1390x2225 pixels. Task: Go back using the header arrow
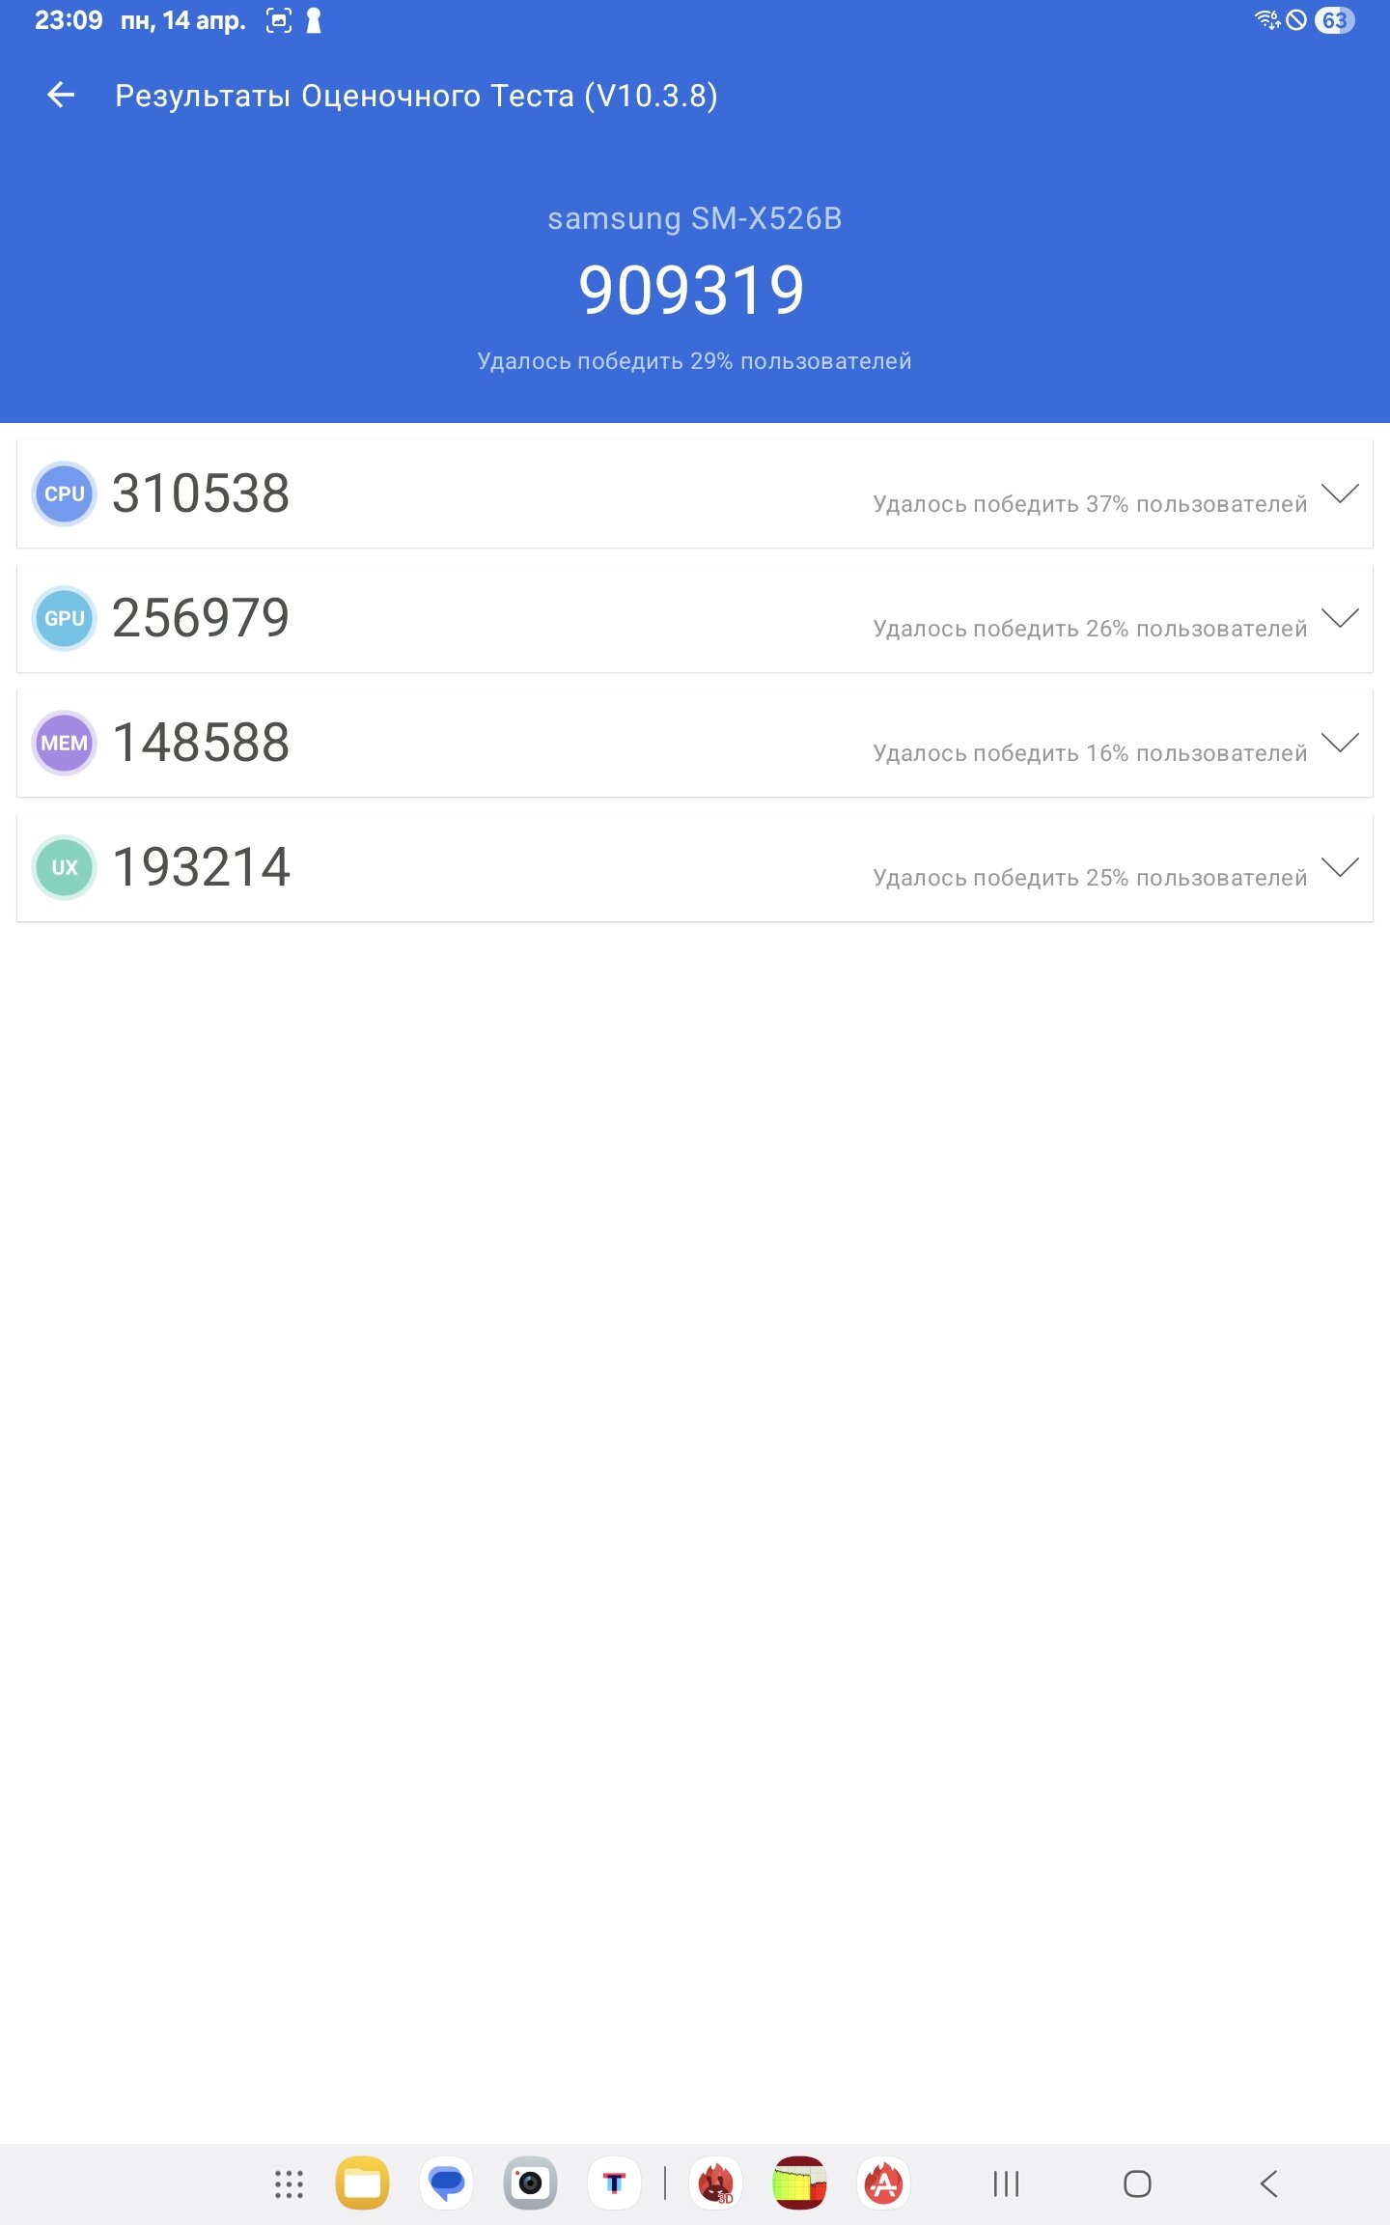coord(61,95)
